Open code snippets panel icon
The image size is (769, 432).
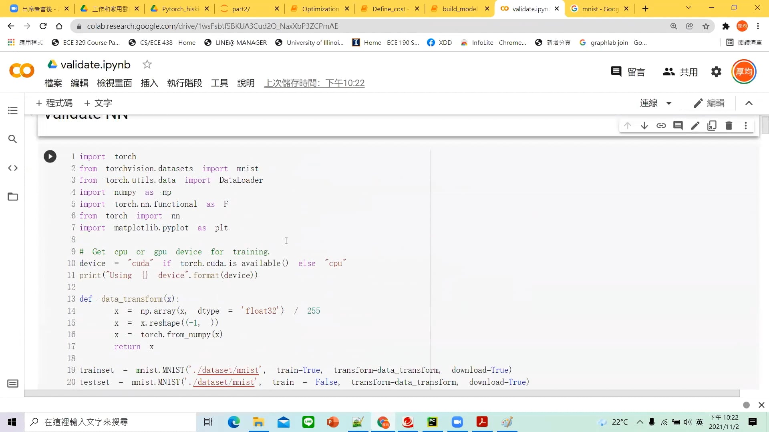coord(13,168)
